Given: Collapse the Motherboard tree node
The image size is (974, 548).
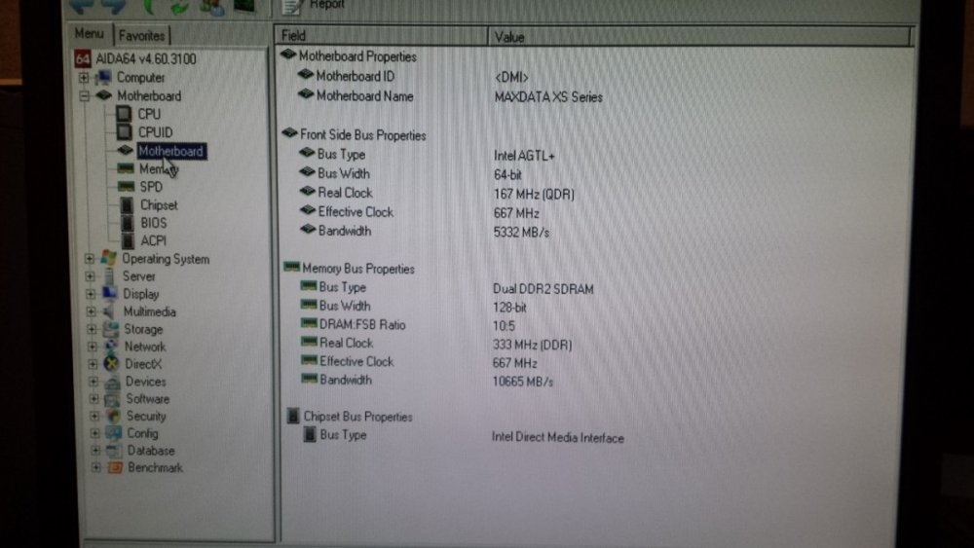Looking at the screenshot, I should click(85, 96).
